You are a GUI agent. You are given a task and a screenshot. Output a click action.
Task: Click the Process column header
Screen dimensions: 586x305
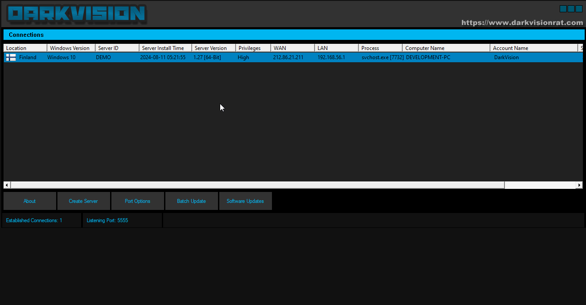[380, 48]
